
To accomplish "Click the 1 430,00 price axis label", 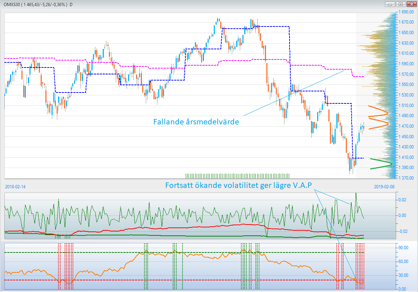I will 406,147.
